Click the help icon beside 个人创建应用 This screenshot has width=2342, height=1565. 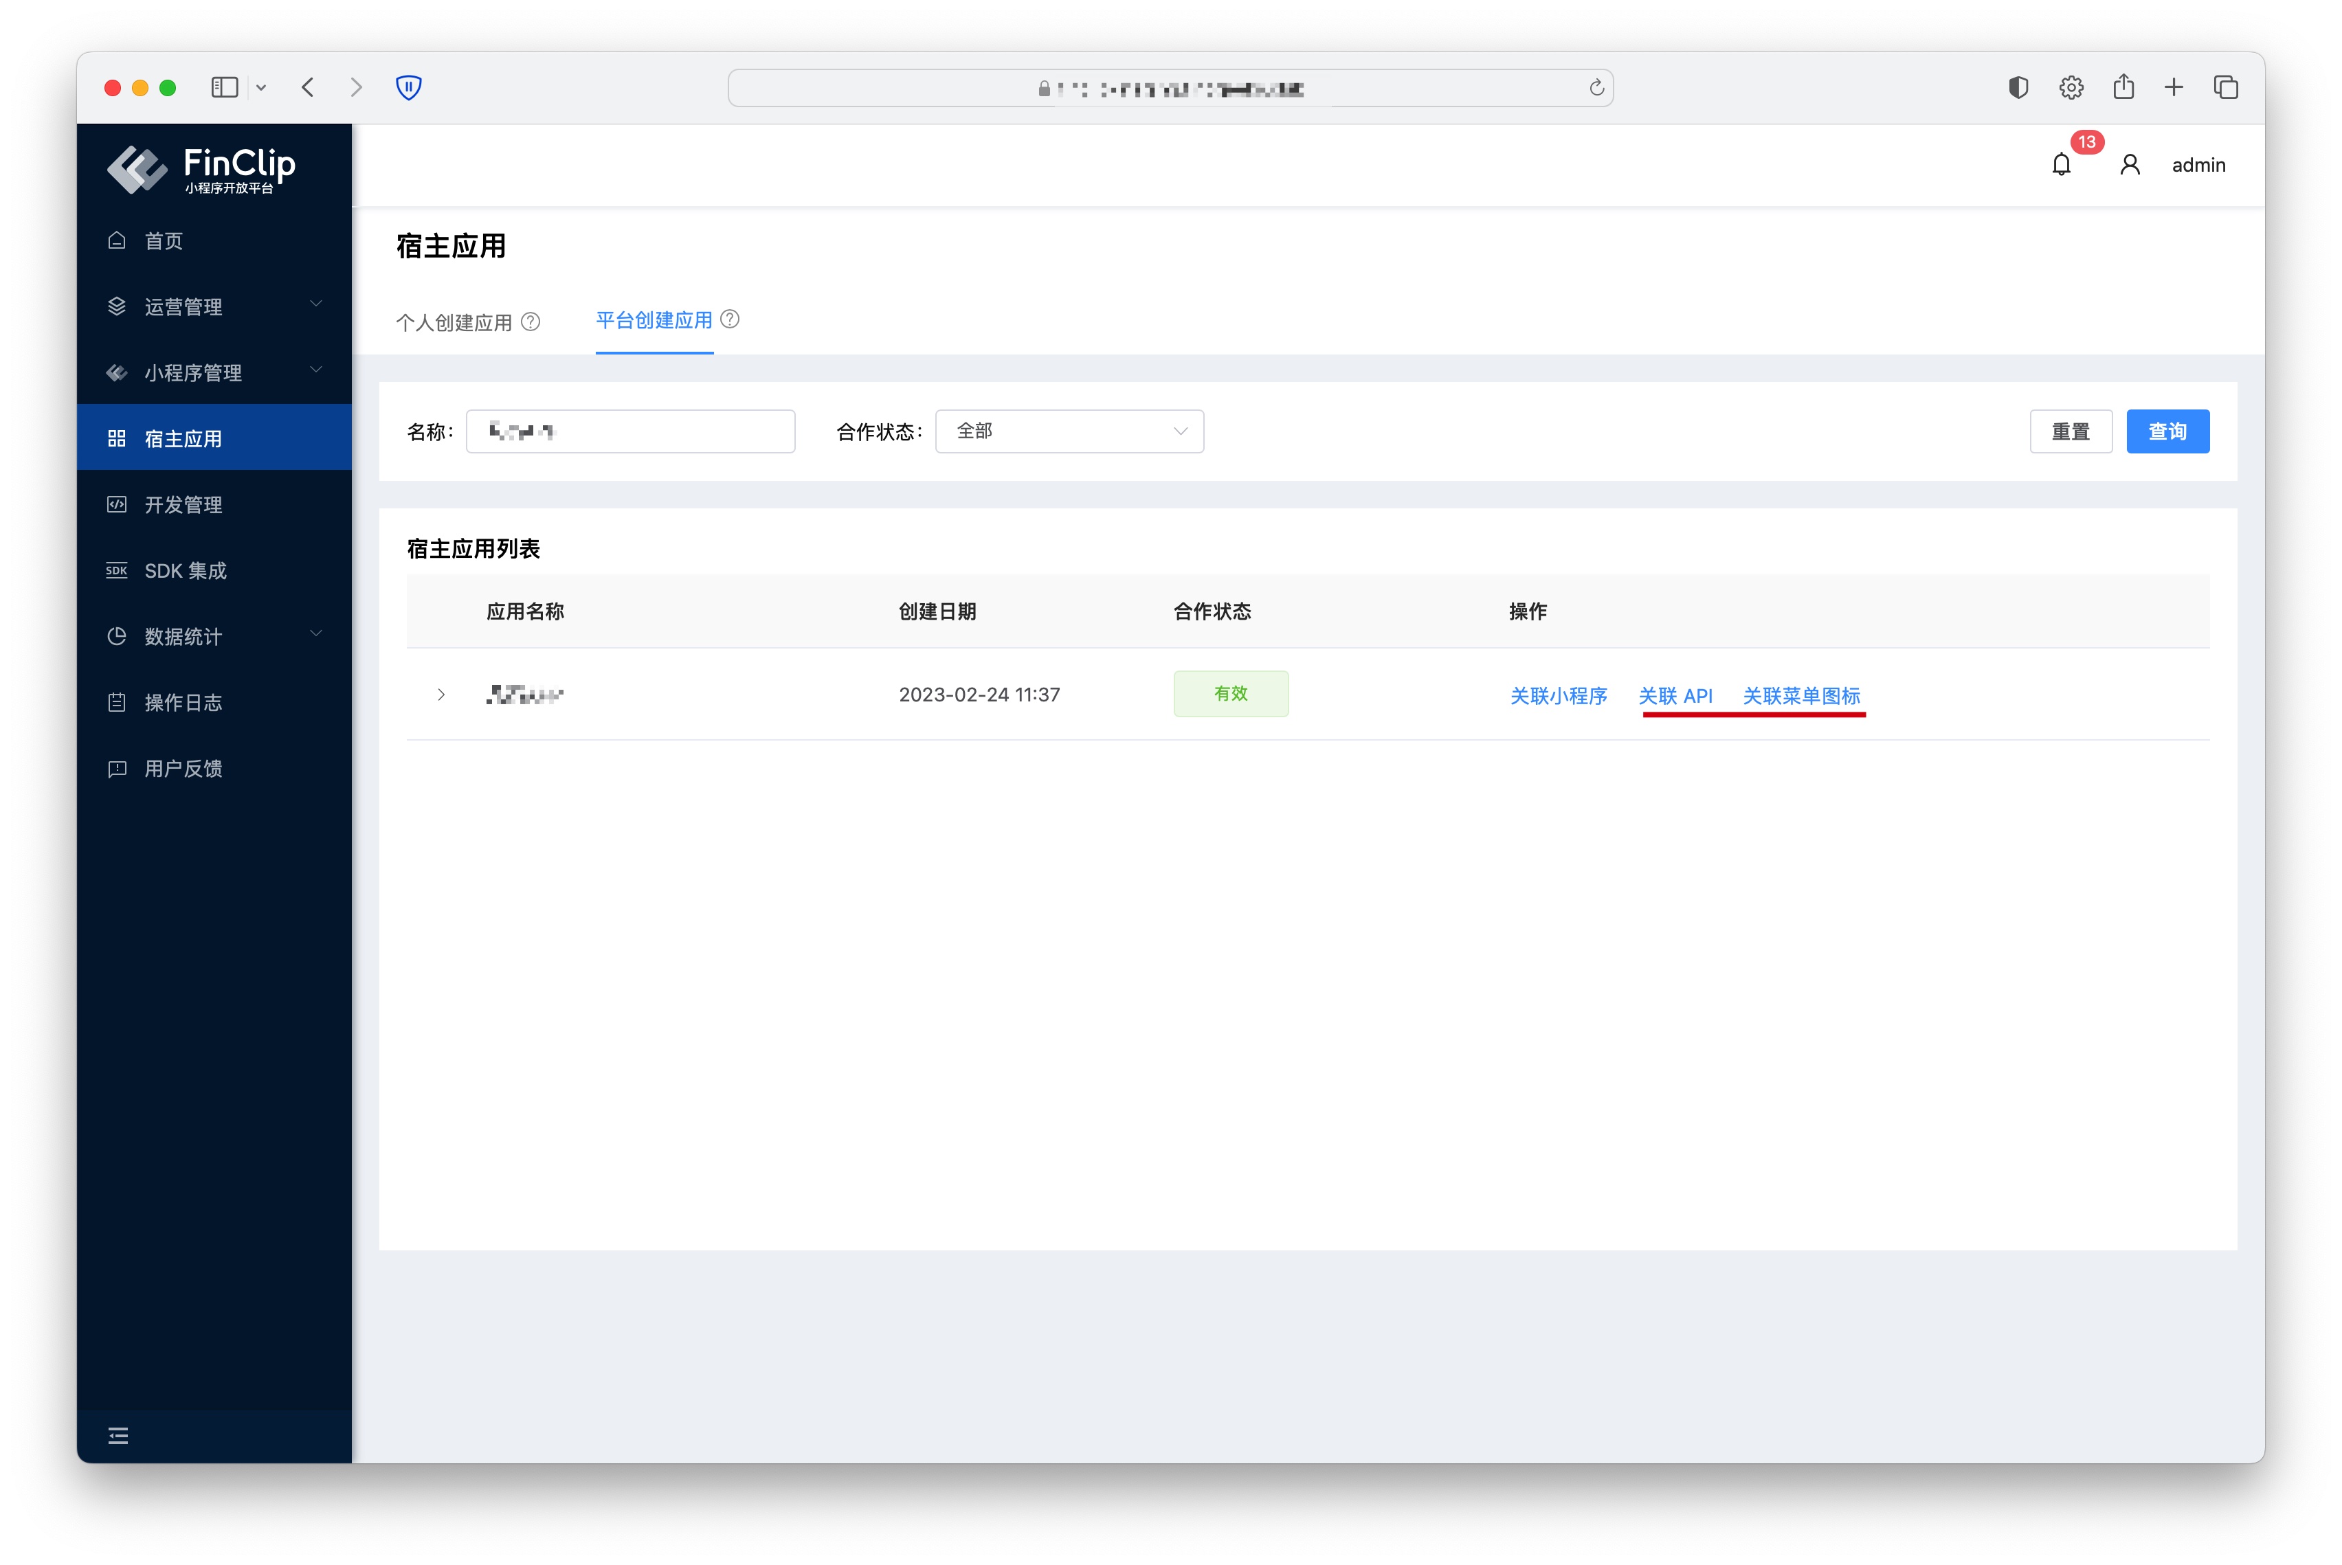(x=531, y=322)
